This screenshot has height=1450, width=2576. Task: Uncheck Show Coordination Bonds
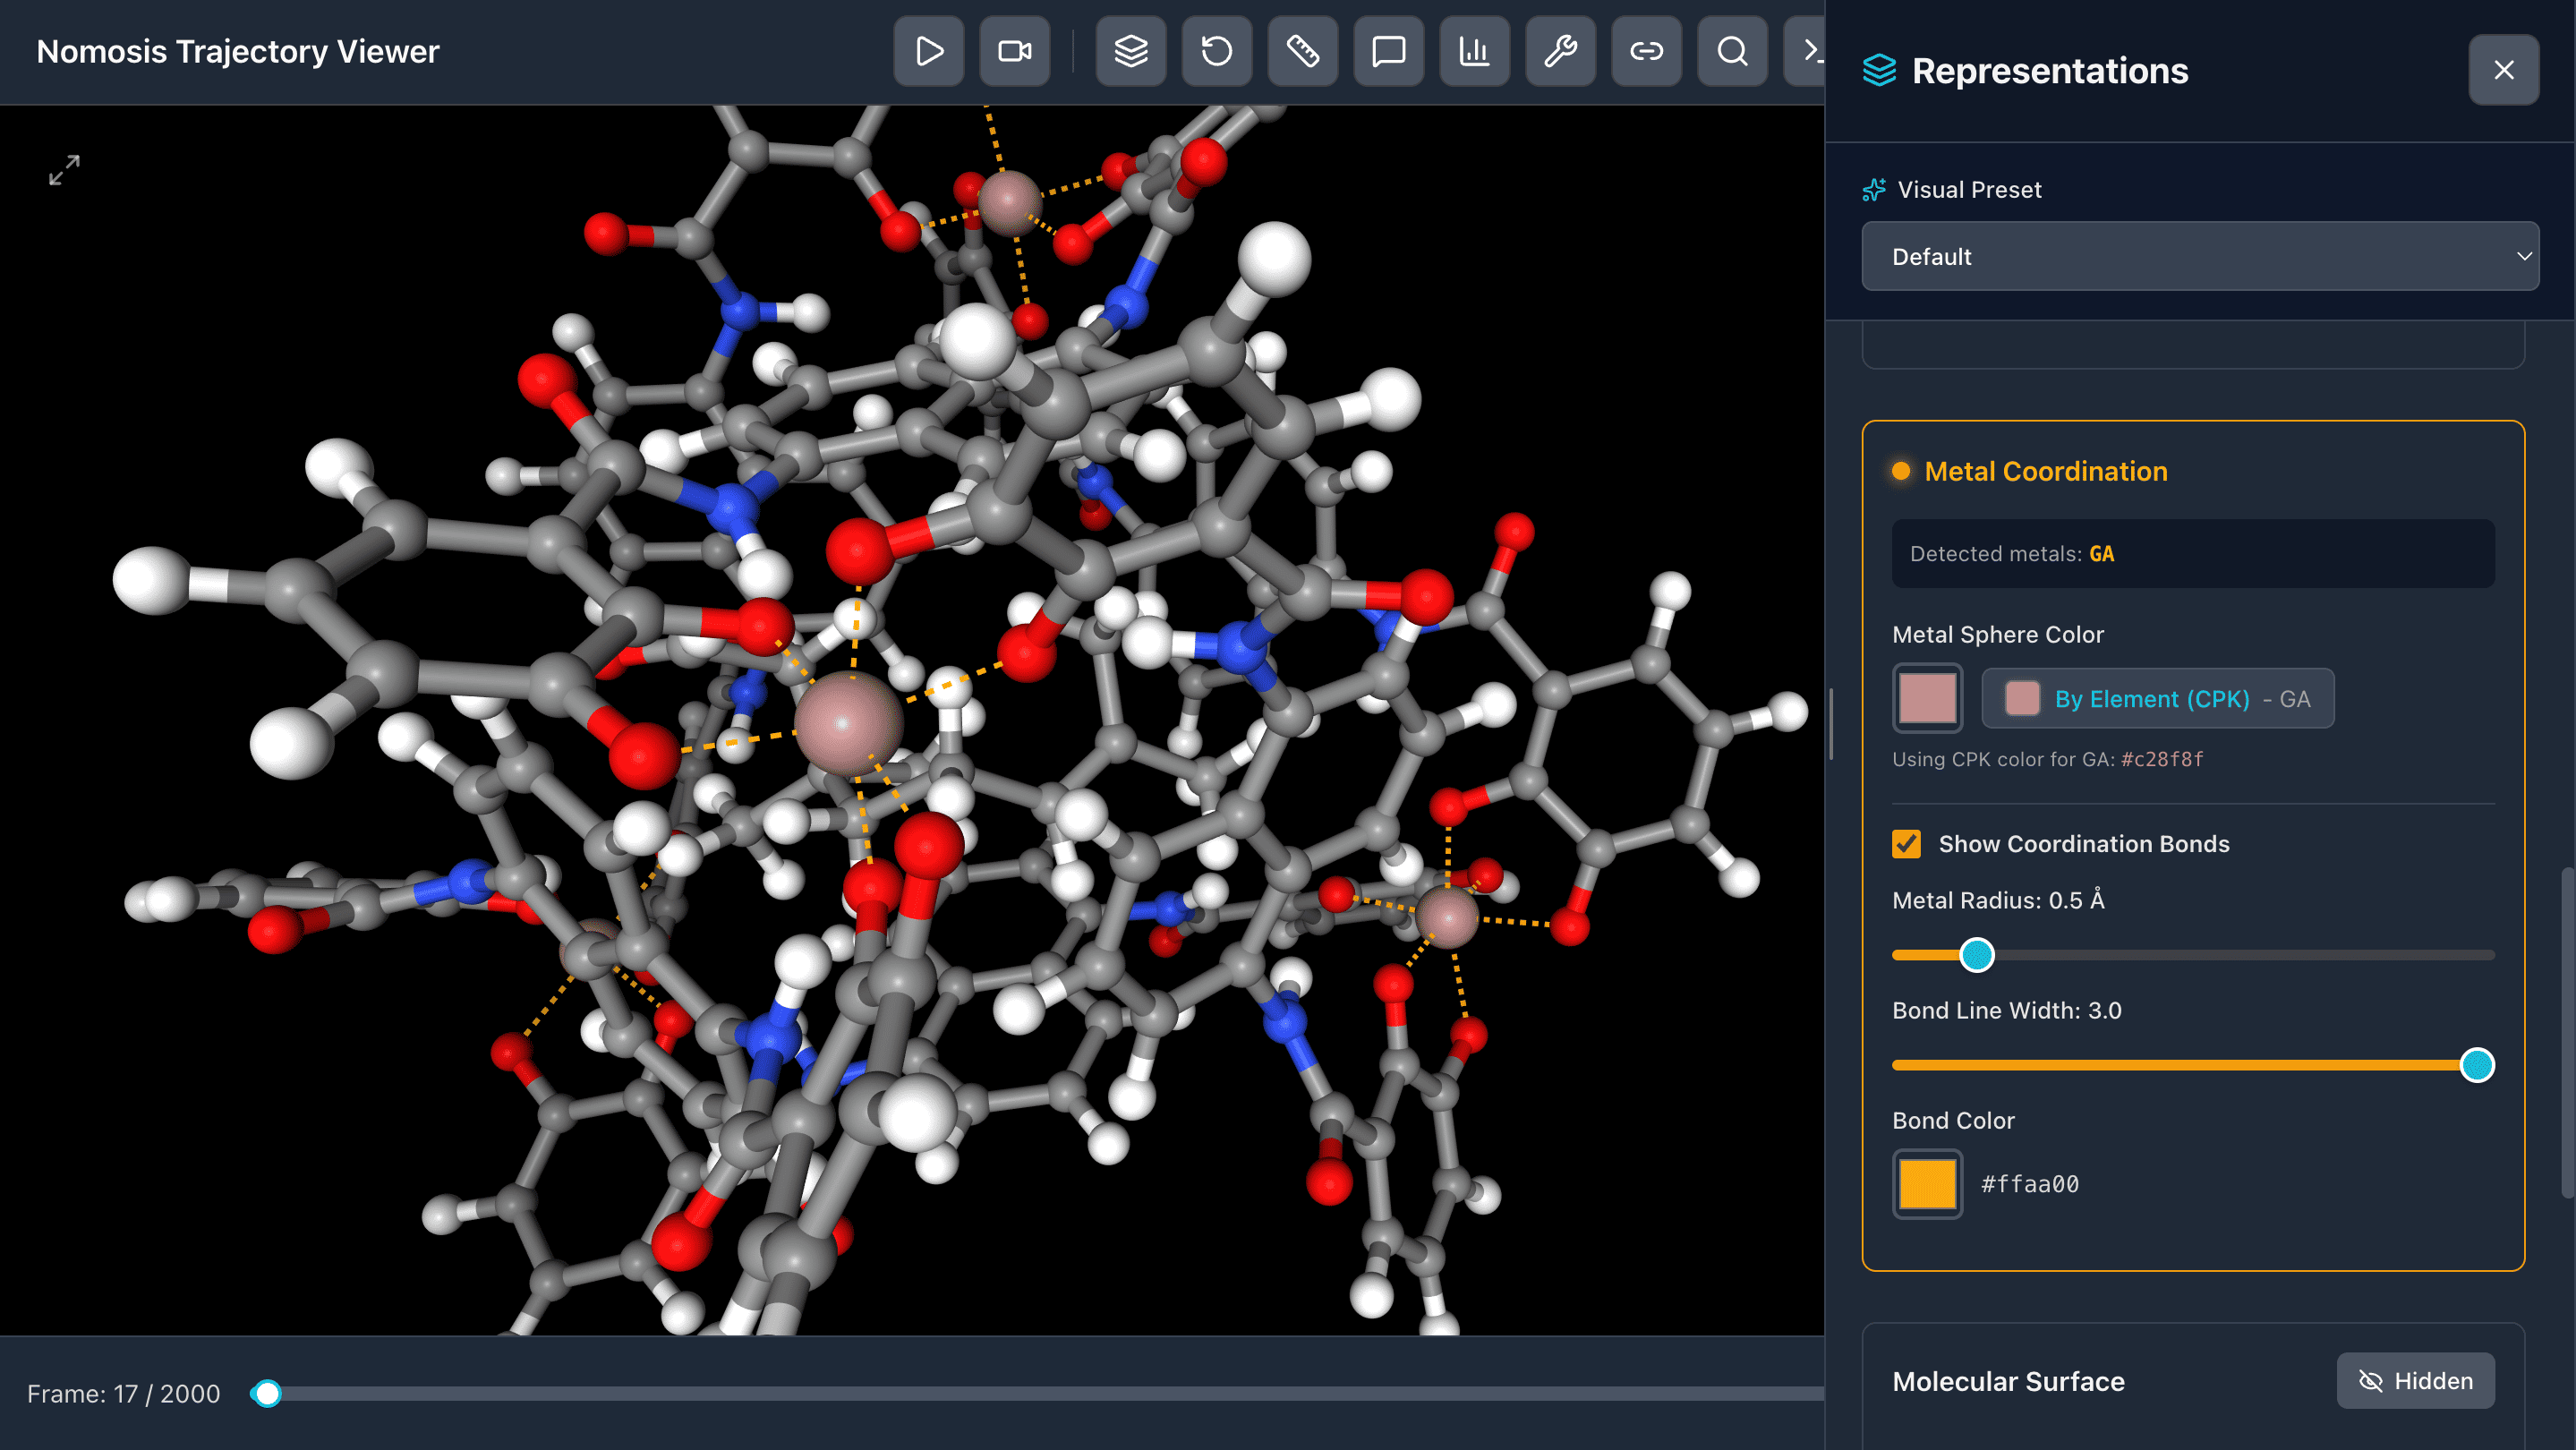[1906, 844]
